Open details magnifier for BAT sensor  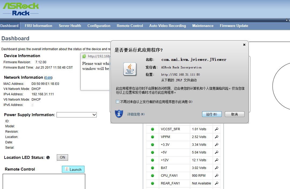[217, 168]
